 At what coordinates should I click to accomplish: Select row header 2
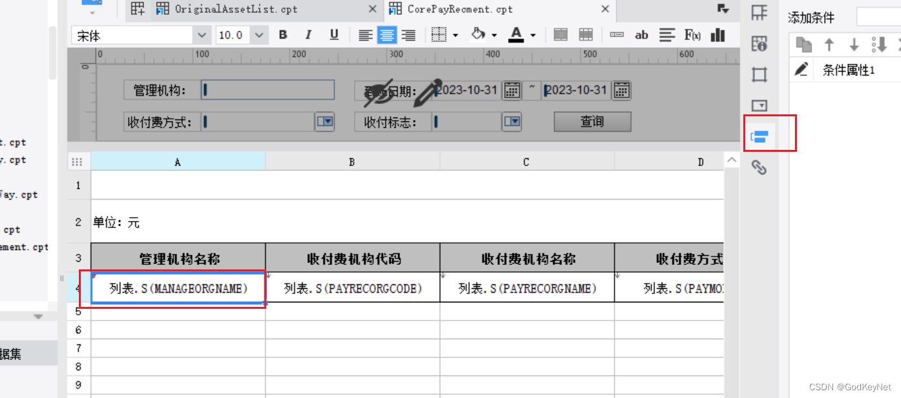pyautogui.click(x=78, y=222)
